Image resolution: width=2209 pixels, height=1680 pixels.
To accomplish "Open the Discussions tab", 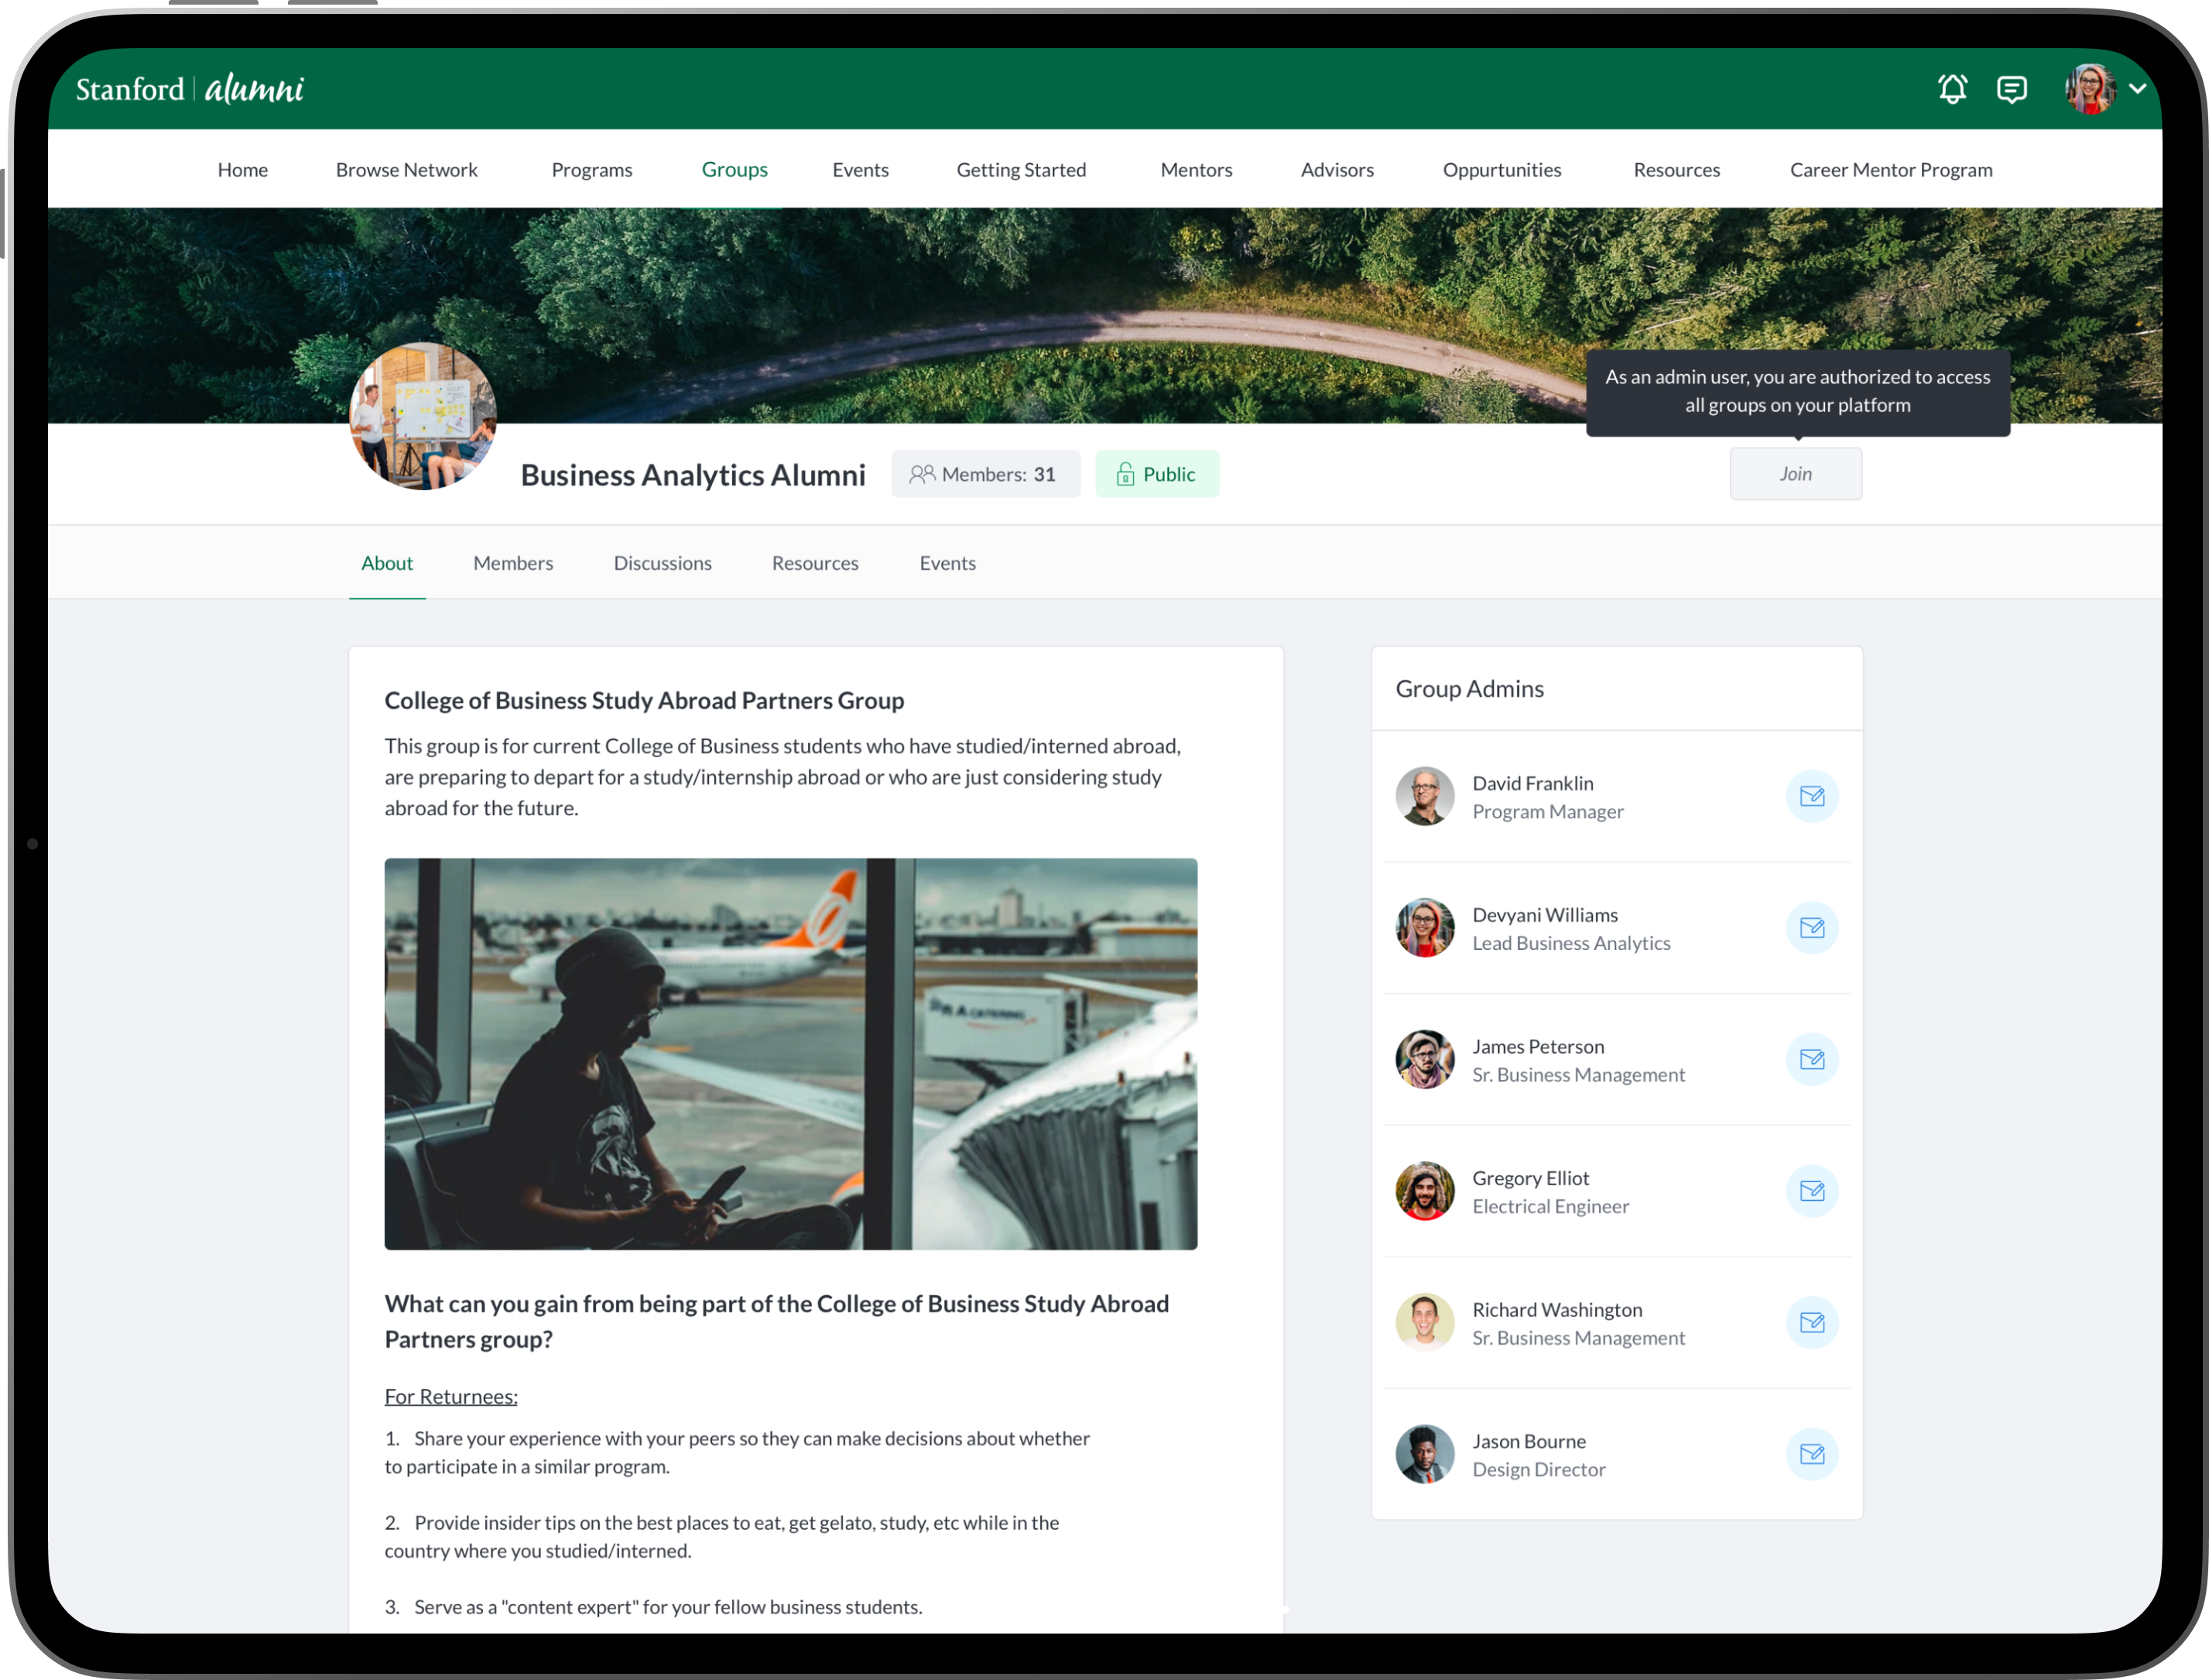I will 662,563.
